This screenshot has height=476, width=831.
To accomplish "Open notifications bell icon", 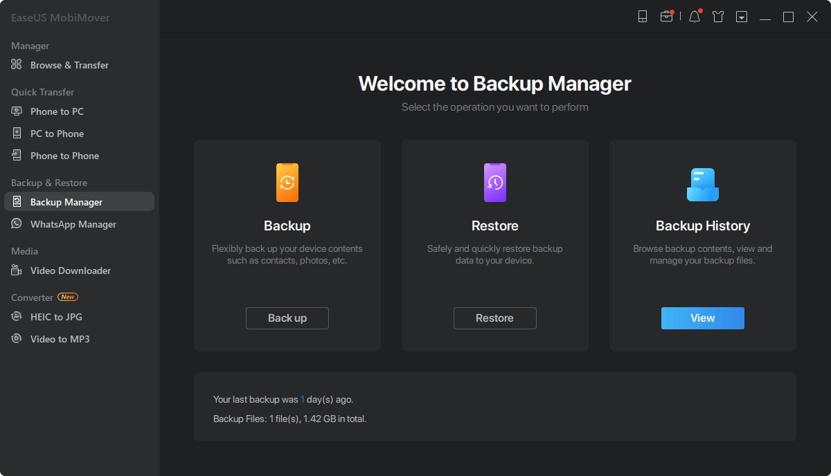I will tap(695, 17).
